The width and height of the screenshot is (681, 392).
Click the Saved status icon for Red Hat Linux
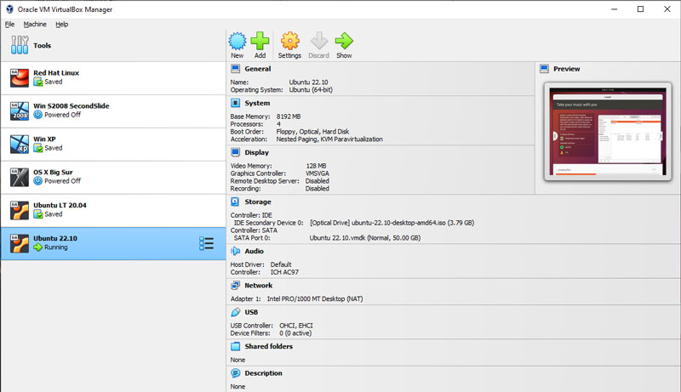click(37, 82)
